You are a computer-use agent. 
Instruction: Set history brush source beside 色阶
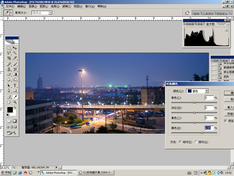[213, 77]
